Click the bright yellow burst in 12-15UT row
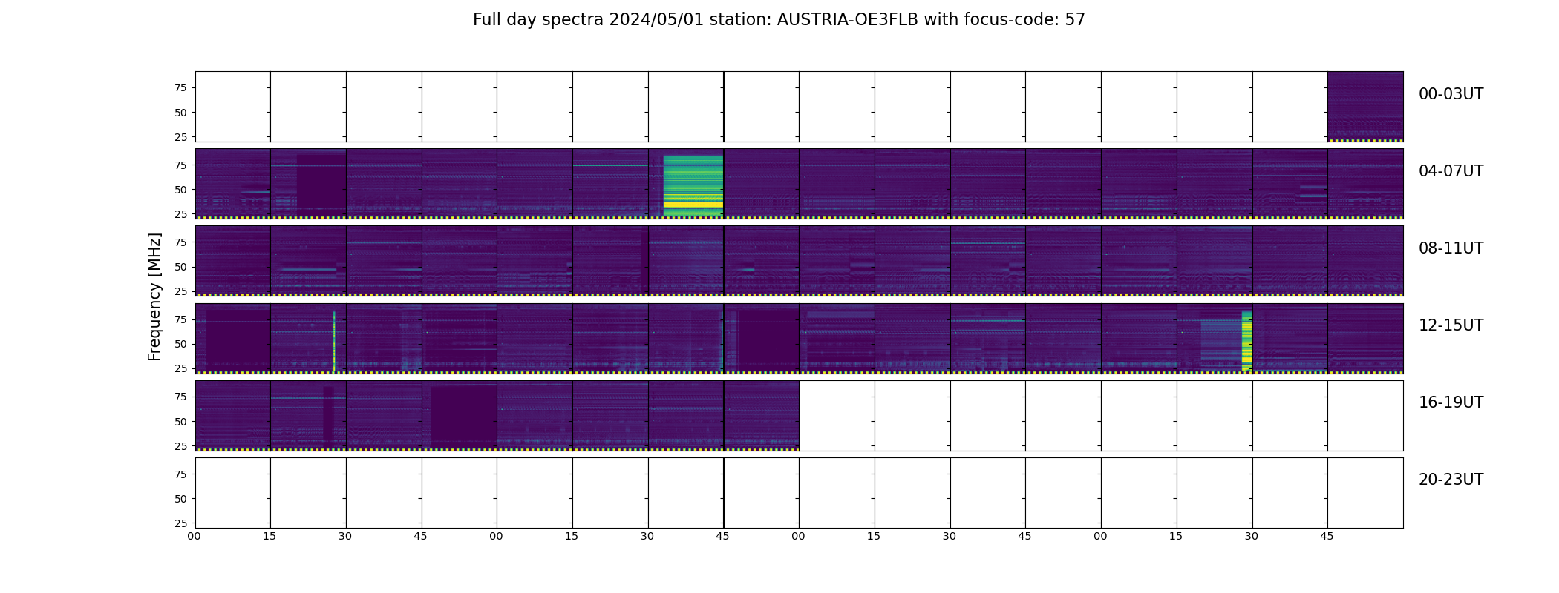This screenshot has height=593, width=1559. (x=1247, y=341)
